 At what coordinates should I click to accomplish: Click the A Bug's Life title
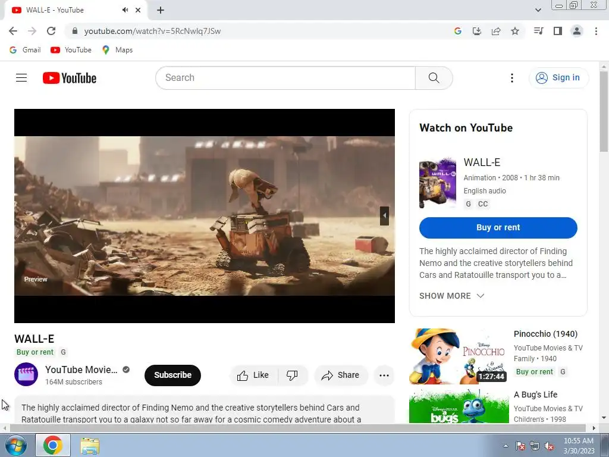click(535, 395)
